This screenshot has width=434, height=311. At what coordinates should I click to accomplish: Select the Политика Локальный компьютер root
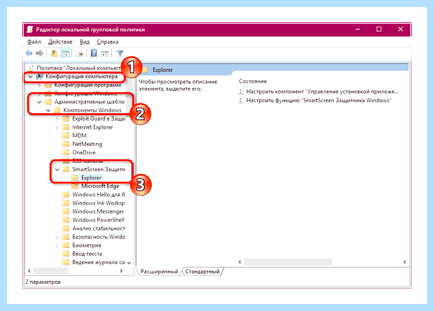pyautogui.click(x=78, y=68)
